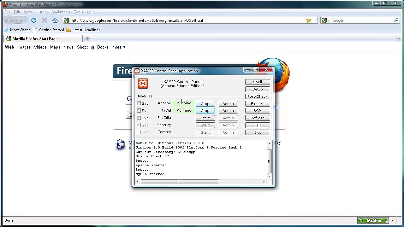Open the Getting Started bookmark
This screenshot has height=227, width=404.
pyautogui.click(x=49, y=30)
